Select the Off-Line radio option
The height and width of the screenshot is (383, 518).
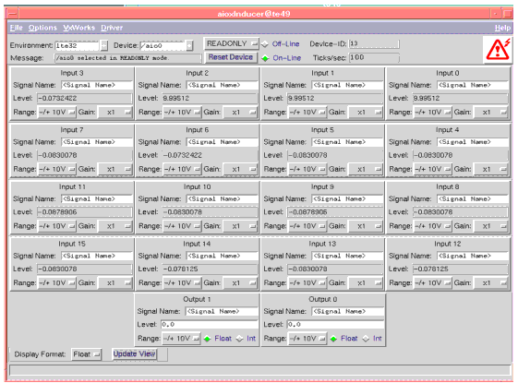281,44
